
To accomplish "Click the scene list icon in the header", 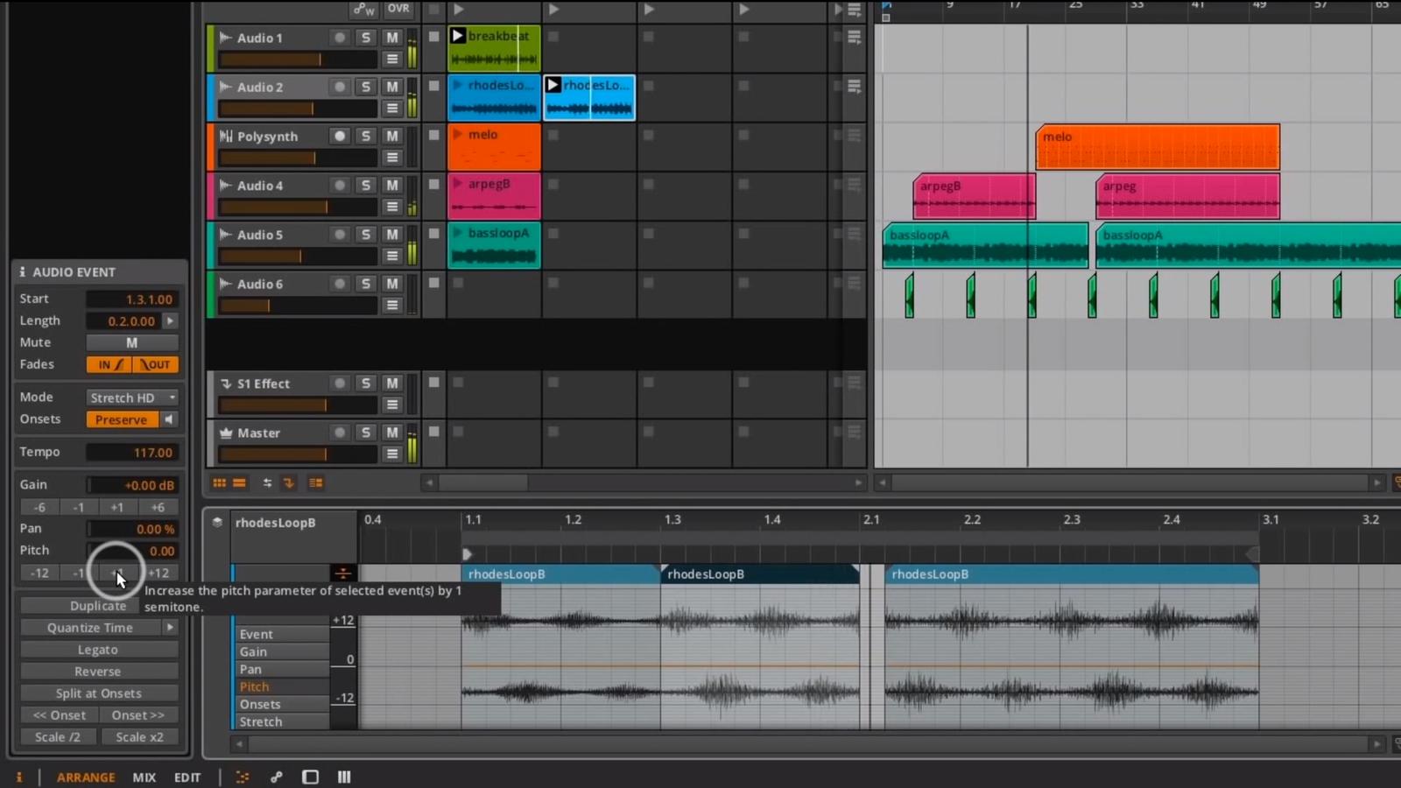I will tap(855, 10).
